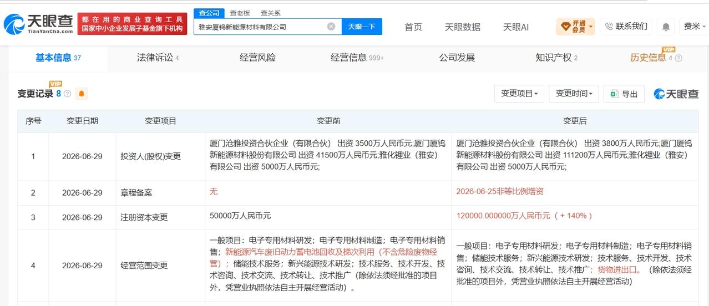Open the 变更时间 filter dropdown
This screenshot has height=306, width=709.
click(574, 94)
